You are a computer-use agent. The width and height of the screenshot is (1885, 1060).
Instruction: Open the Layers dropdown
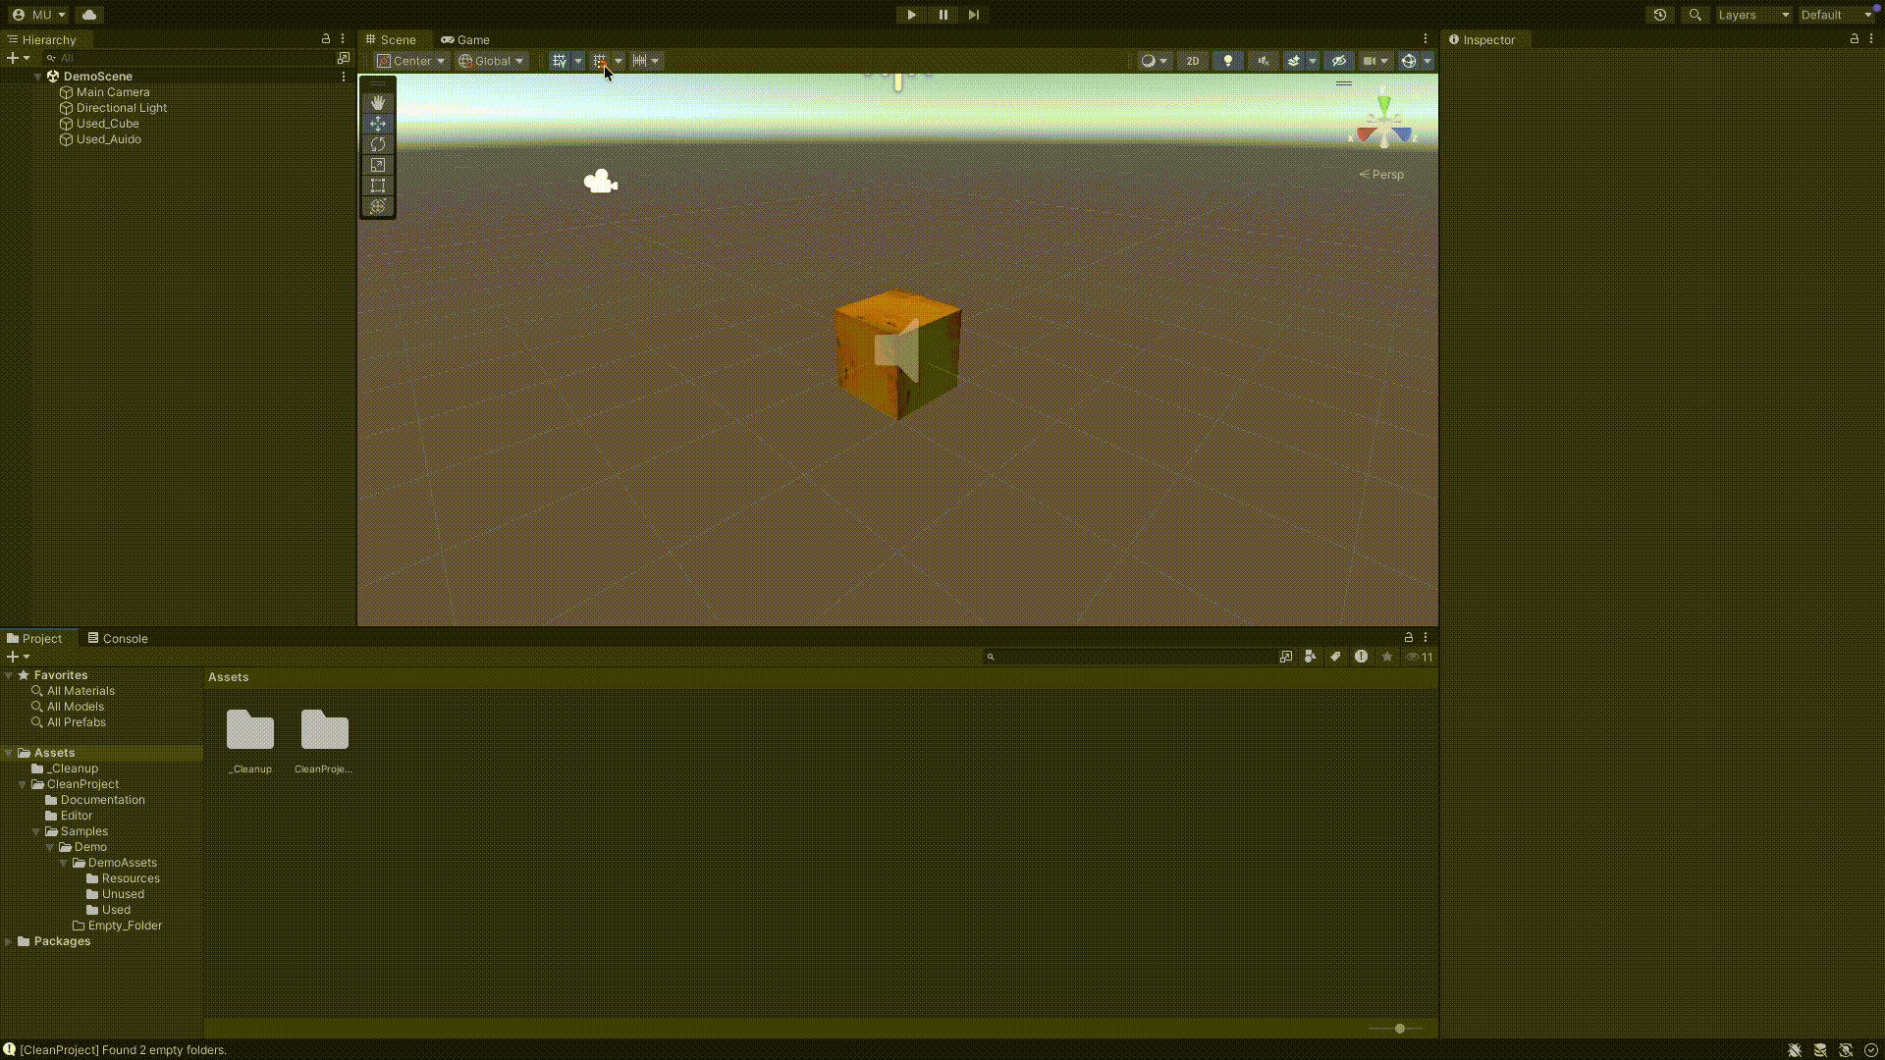pyautogui.click(x=1753, y=15)
